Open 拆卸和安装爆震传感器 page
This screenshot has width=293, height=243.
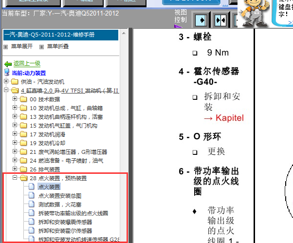pos(65,222)
